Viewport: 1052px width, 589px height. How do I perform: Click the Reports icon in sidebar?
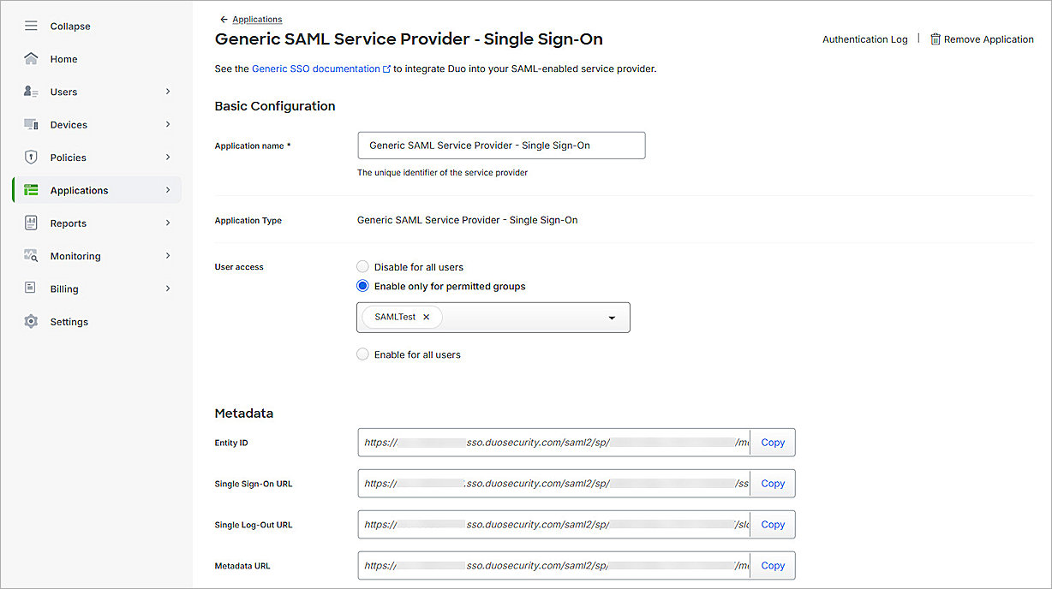tap(31, 223)
